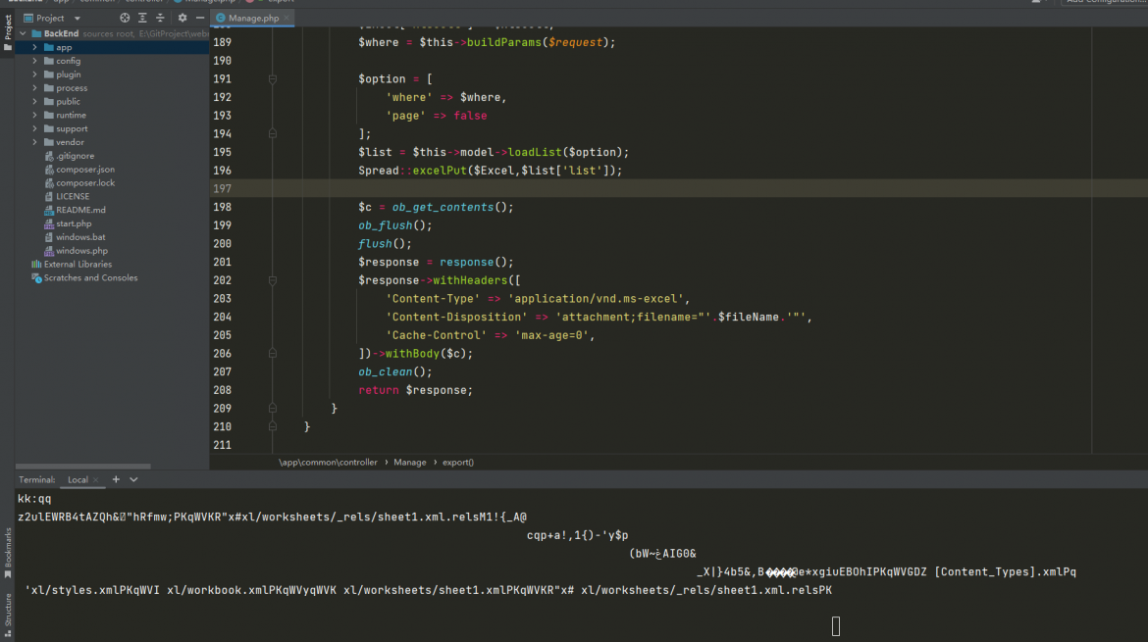The image size is (1148, 642).
Task: Toggle code fold marker on line 209
Action: 273,408
